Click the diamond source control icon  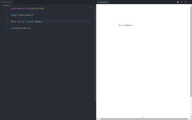[x=178, y=2]
